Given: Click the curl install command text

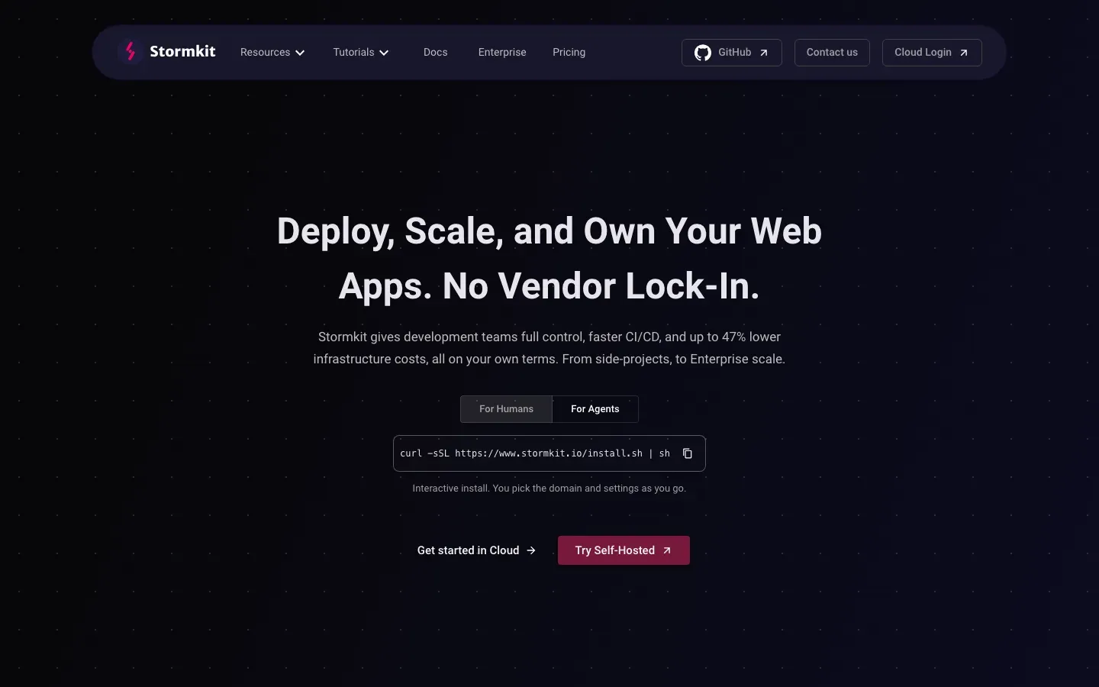Looking at the screenshot, I should [x=535, y=453].
